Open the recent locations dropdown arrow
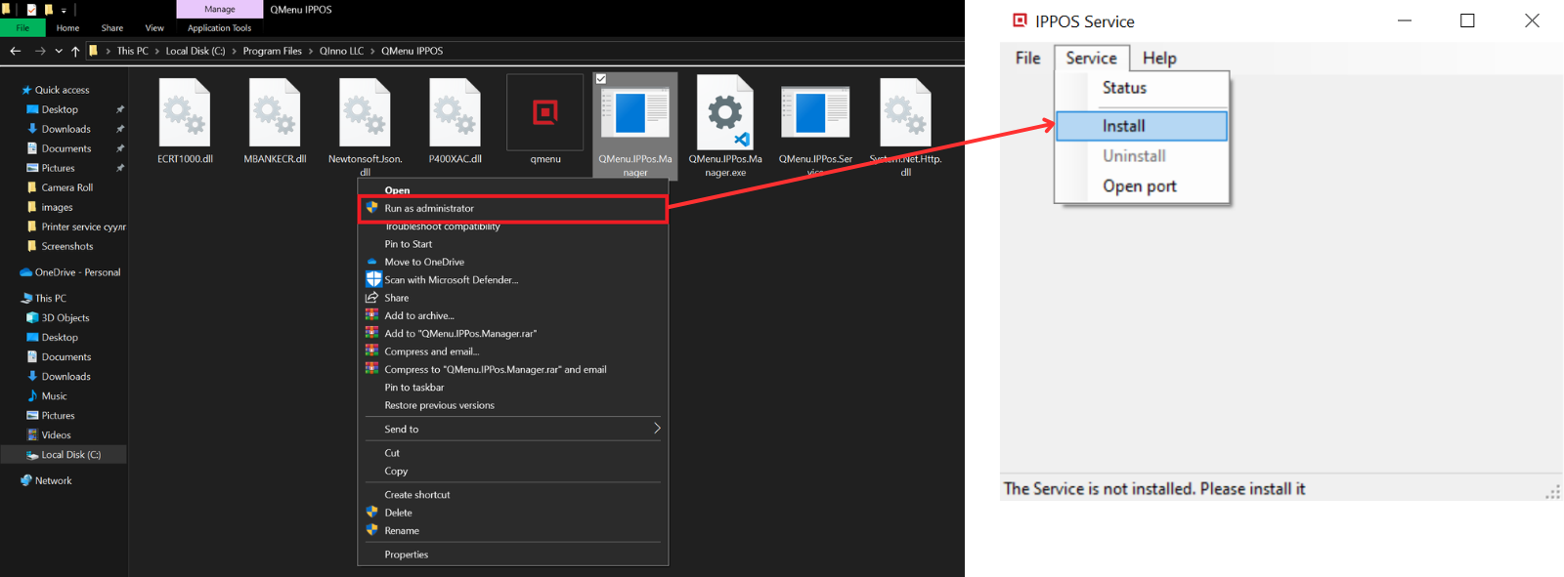The height and width of the screenshot is (577, 1564). pos(59,51)
